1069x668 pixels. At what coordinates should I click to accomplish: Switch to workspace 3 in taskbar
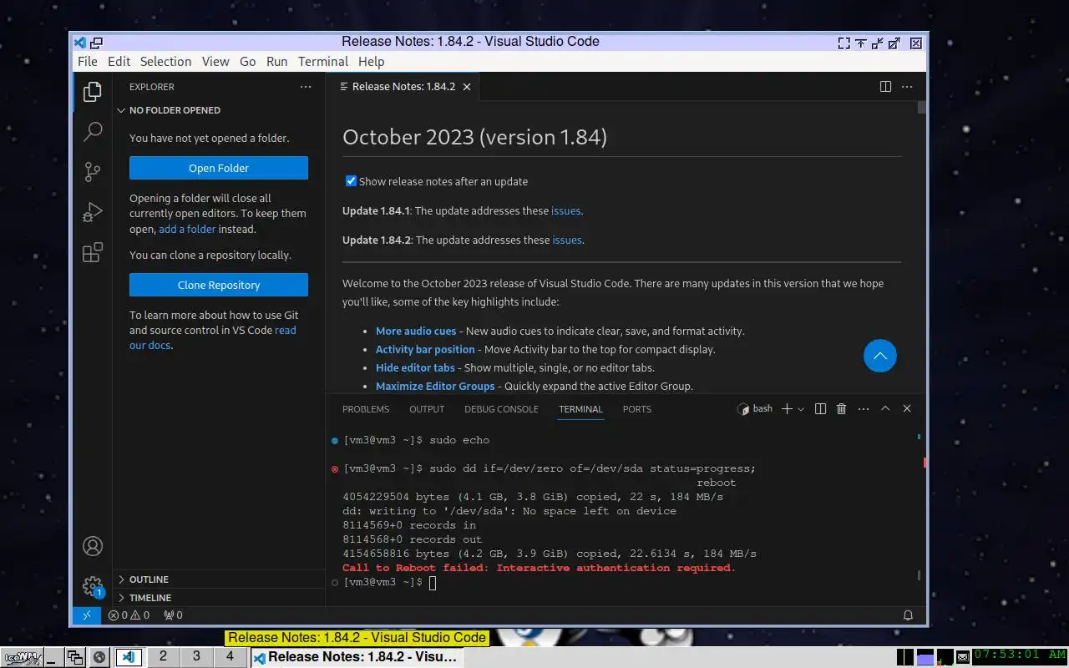coord(196,656)
